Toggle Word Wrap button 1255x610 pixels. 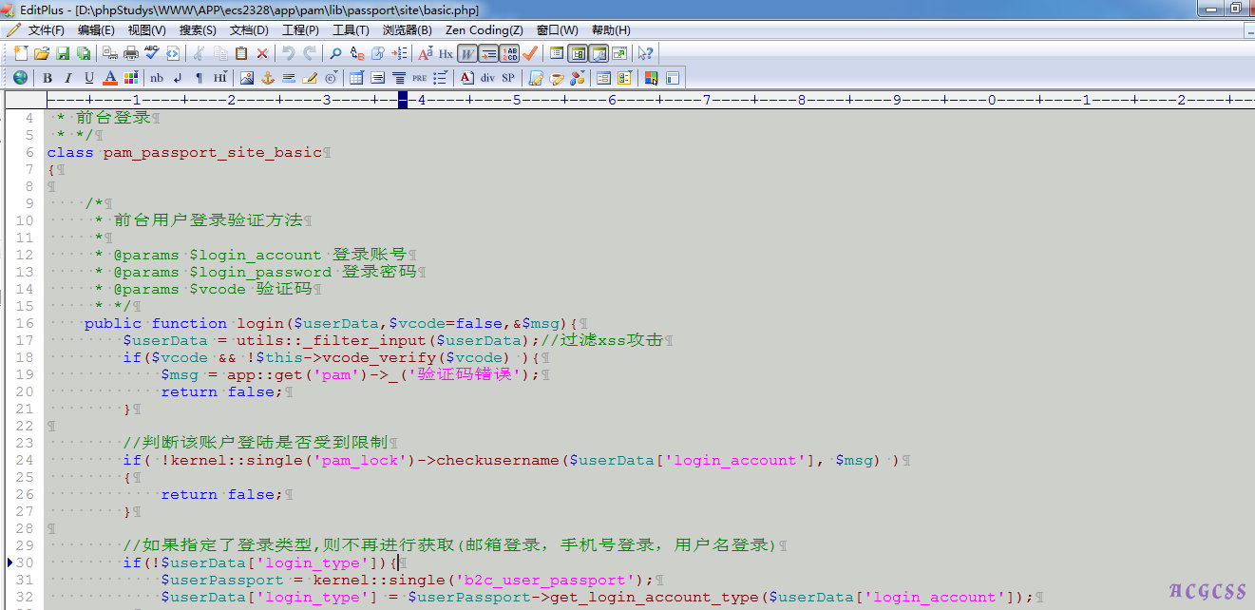point(467,53)
